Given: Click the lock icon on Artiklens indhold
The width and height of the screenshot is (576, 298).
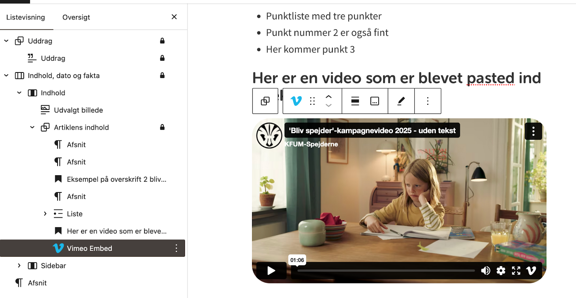Looking at the screenshot, I should (x=162, y=127).
